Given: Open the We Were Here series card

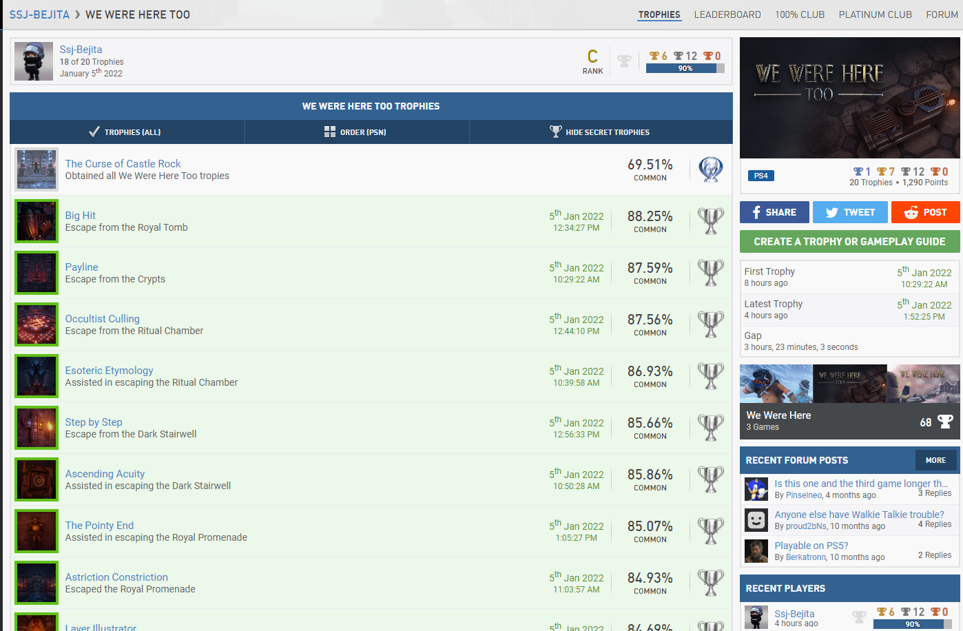Looking at the screenshot, I should click(849, 402).
